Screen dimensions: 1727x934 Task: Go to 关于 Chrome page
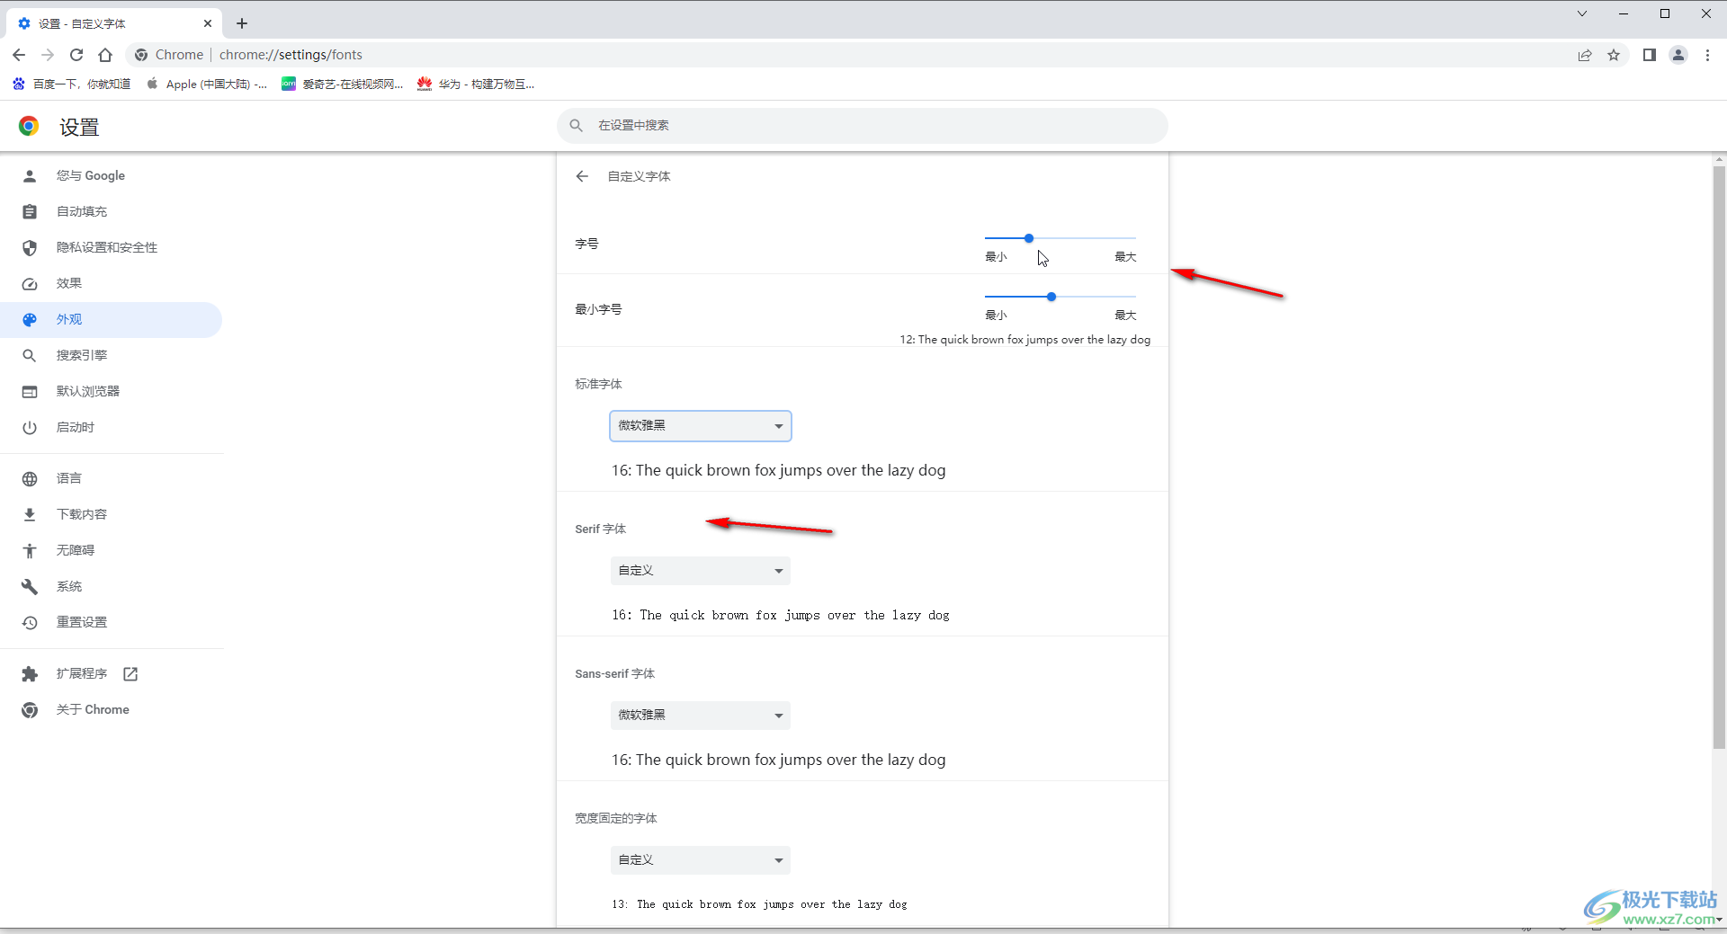coord(92,709)
